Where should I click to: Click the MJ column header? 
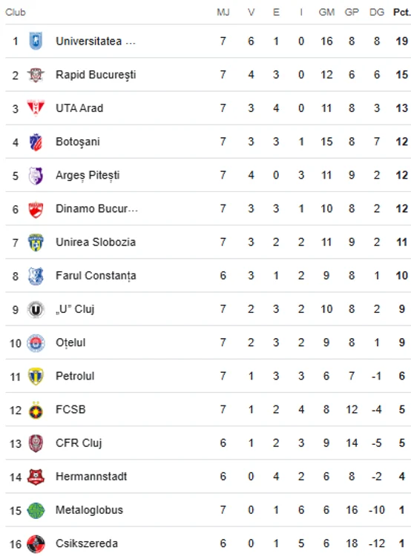223,13
